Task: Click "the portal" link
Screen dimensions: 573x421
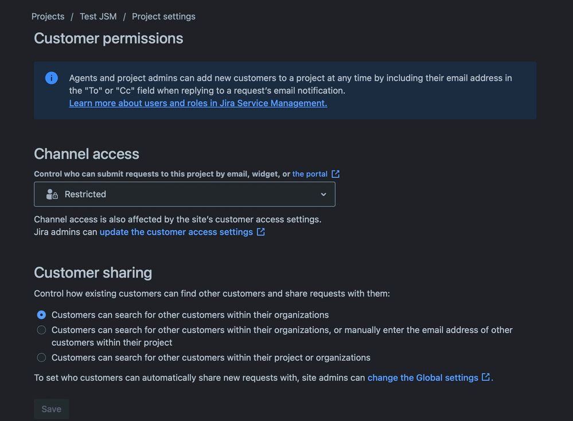Action: tap(309, 173)
